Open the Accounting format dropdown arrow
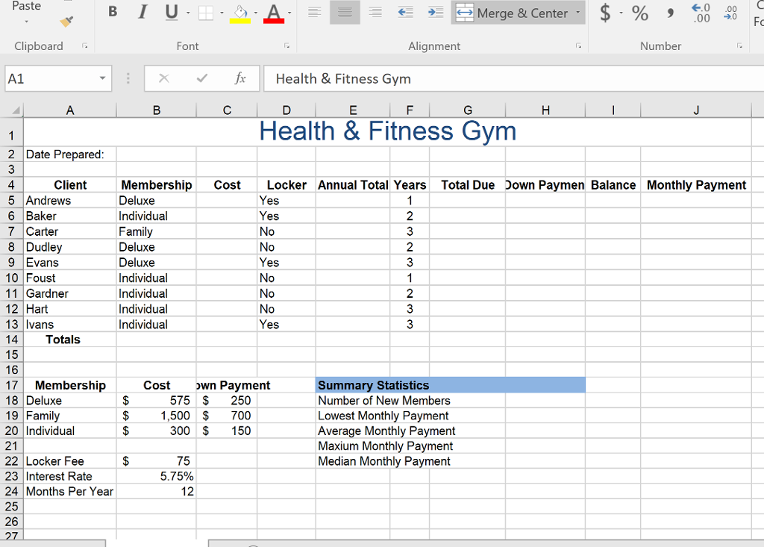This screenshot has width=764, height=547. coord(621,13)
